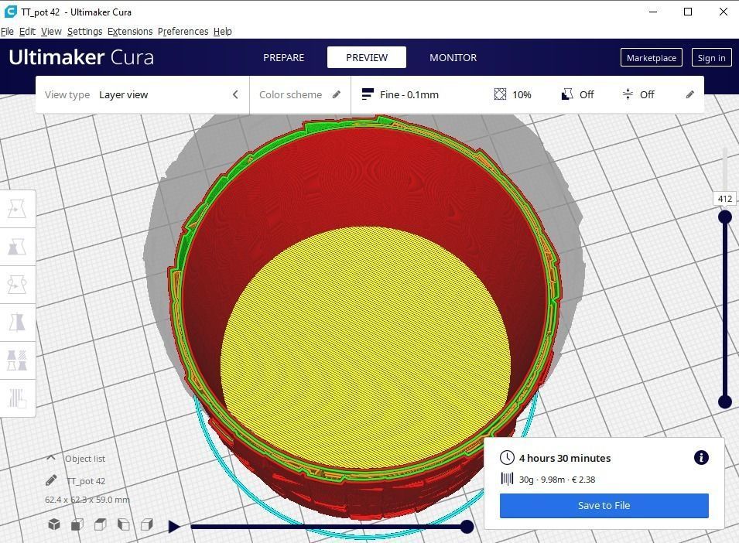This screenshot has height=543, width=739.
Task: Select the Mirror tool in left toolbar
Action: [18, 322]
